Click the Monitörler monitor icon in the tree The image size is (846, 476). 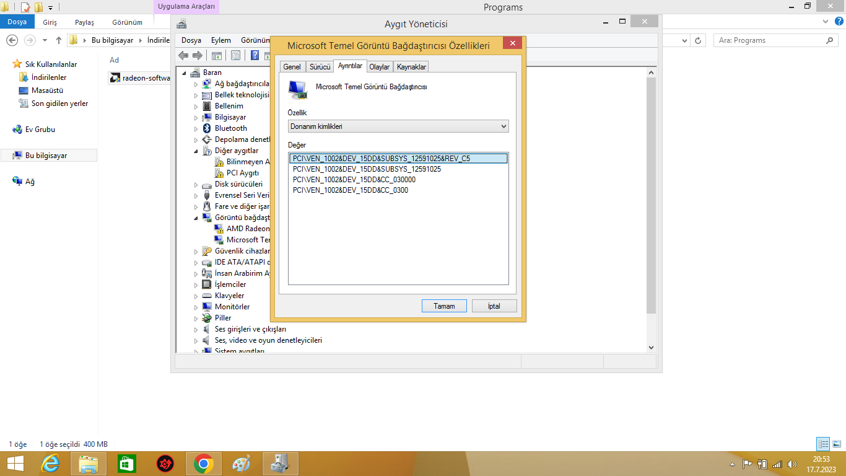(x=207, y=307)
